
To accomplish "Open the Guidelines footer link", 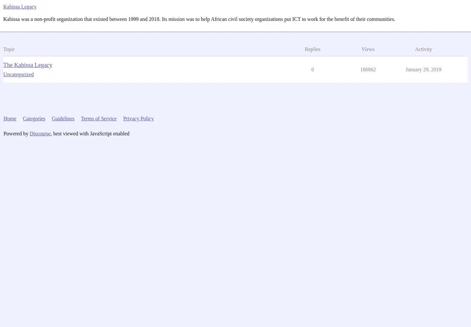I will 63,119.
